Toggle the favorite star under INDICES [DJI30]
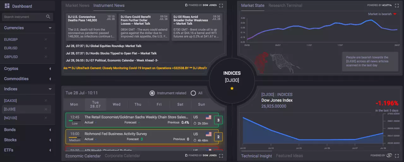The image size is (404, 162). pyautogui.click(x=232, y=88)
